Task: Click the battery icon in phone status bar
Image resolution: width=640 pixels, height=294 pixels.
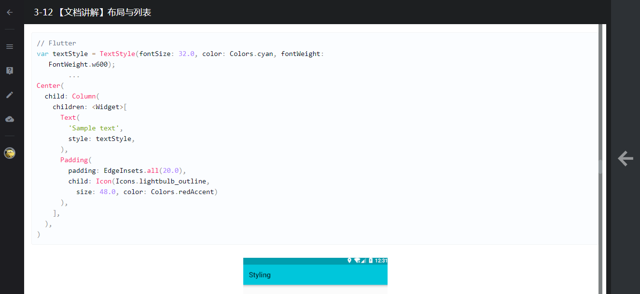Action: point(370,261)
